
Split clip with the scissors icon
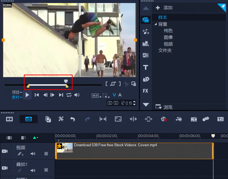click(126, 84)
